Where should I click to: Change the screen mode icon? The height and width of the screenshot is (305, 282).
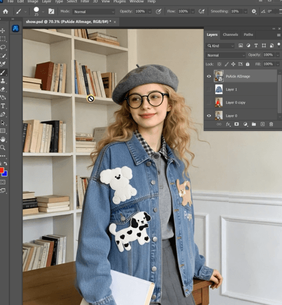3,191
